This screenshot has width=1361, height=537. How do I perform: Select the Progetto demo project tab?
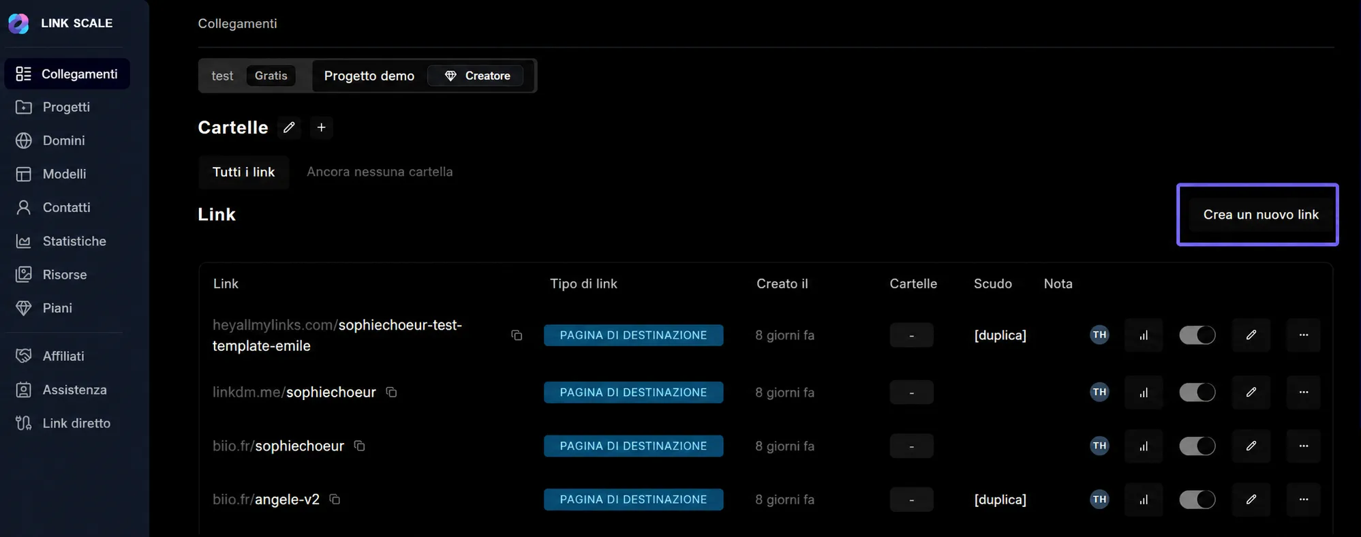[423, 76]
